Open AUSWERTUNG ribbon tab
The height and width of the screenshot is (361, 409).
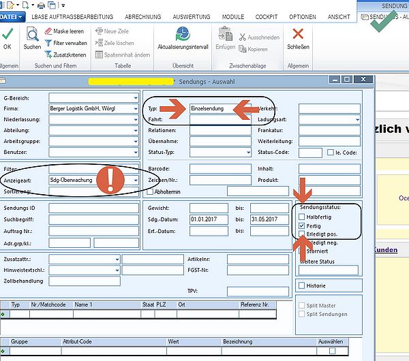(192, 17)
